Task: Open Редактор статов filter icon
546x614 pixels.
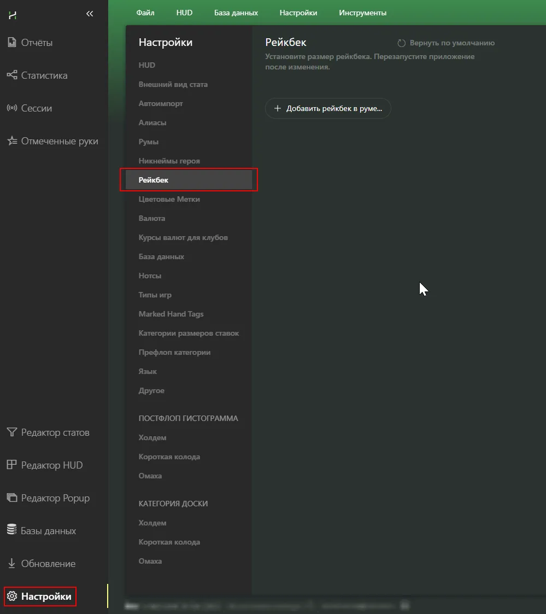Action: point(12,432)
